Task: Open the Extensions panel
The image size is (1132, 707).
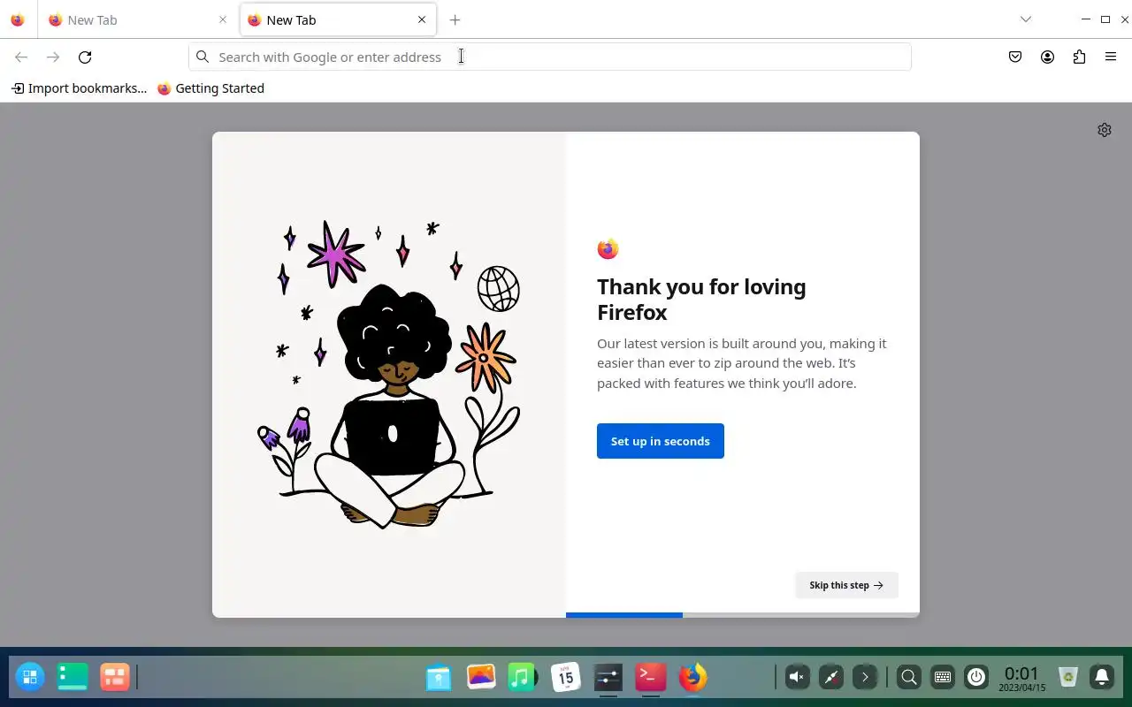Action: (x=1079, y=57)
